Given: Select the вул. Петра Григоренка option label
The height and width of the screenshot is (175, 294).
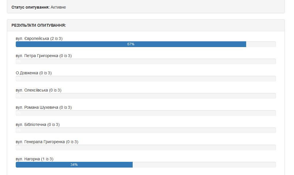Looking at the screenshot, I should 44,56.
